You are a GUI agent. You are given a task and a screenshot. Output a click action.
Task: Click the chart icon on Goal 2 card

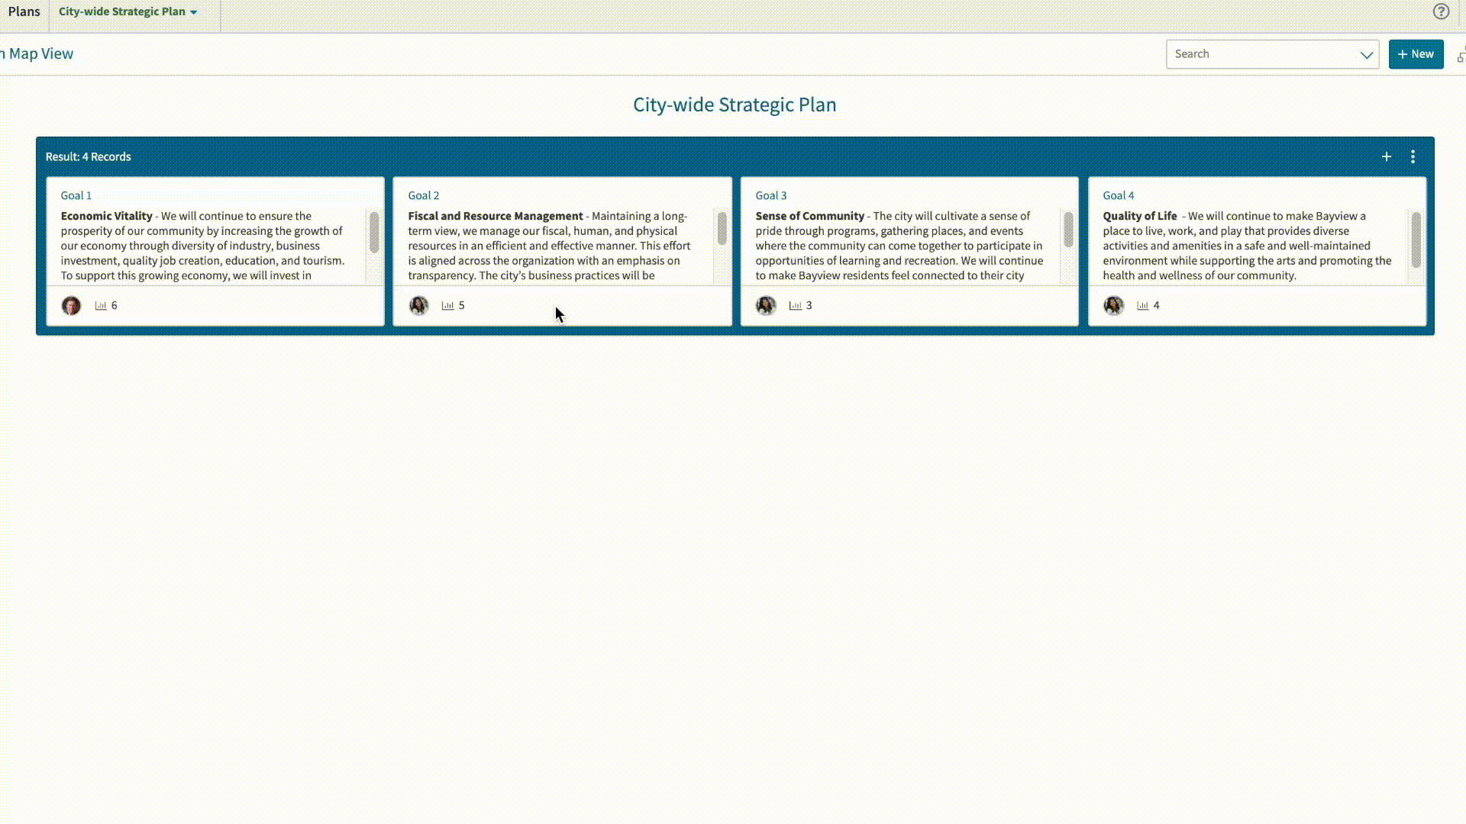pos(447,305)
